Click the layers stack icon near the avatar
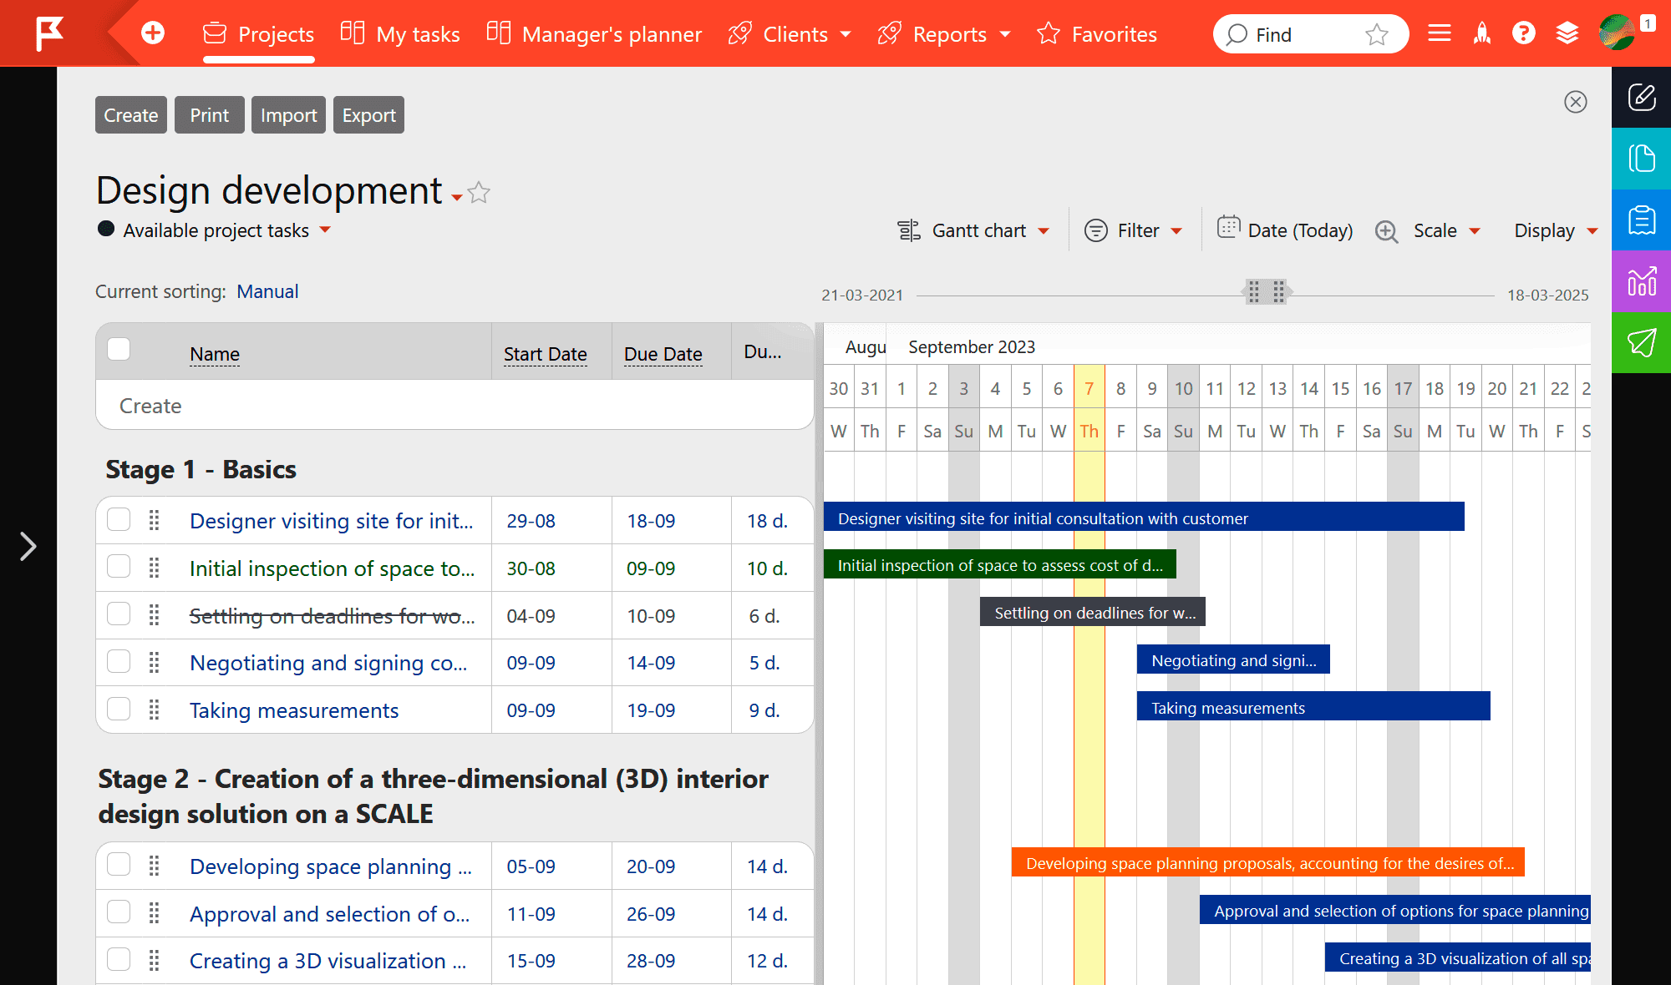The width and height of the screenshot is (1671, 985). (x=1568, y=33)
